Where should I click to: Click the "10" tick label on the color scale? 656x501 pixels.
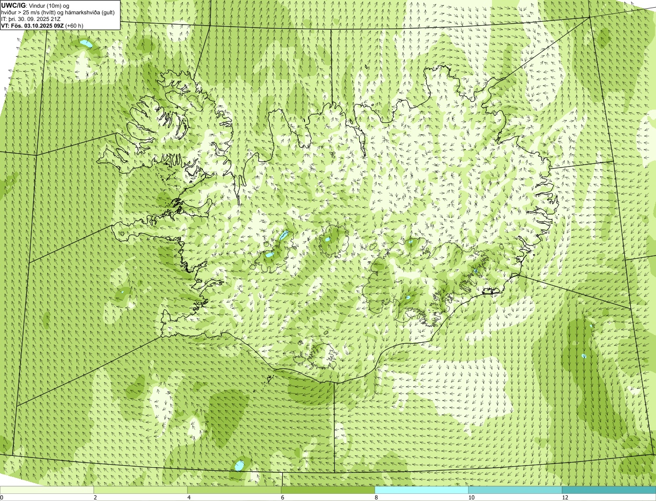point(471,497)
